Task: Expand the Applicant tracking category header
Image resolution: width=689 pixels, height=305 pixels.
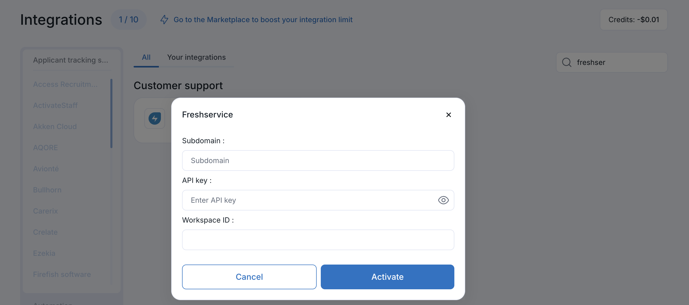Action: 71,60
